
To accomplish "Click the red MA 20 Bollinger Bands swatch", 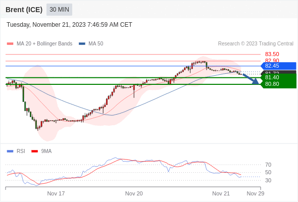I will tap(10, 44).
